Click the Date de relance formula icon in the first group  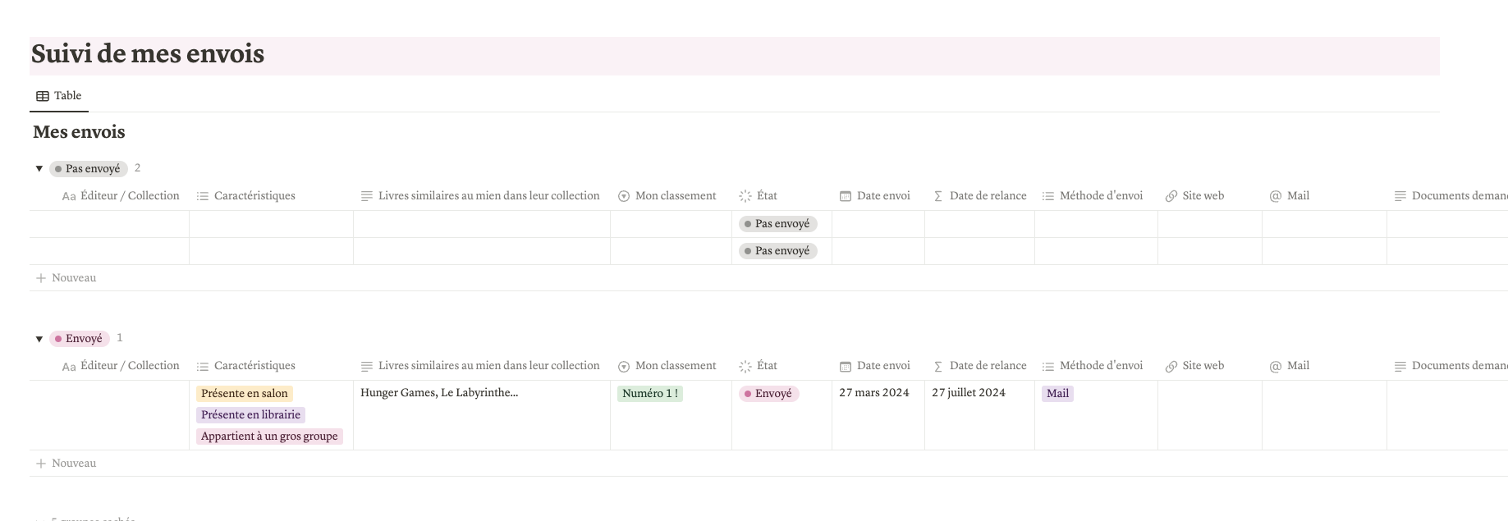[x=938, y=196]
